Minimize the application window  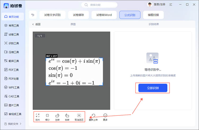click(180, 5)
